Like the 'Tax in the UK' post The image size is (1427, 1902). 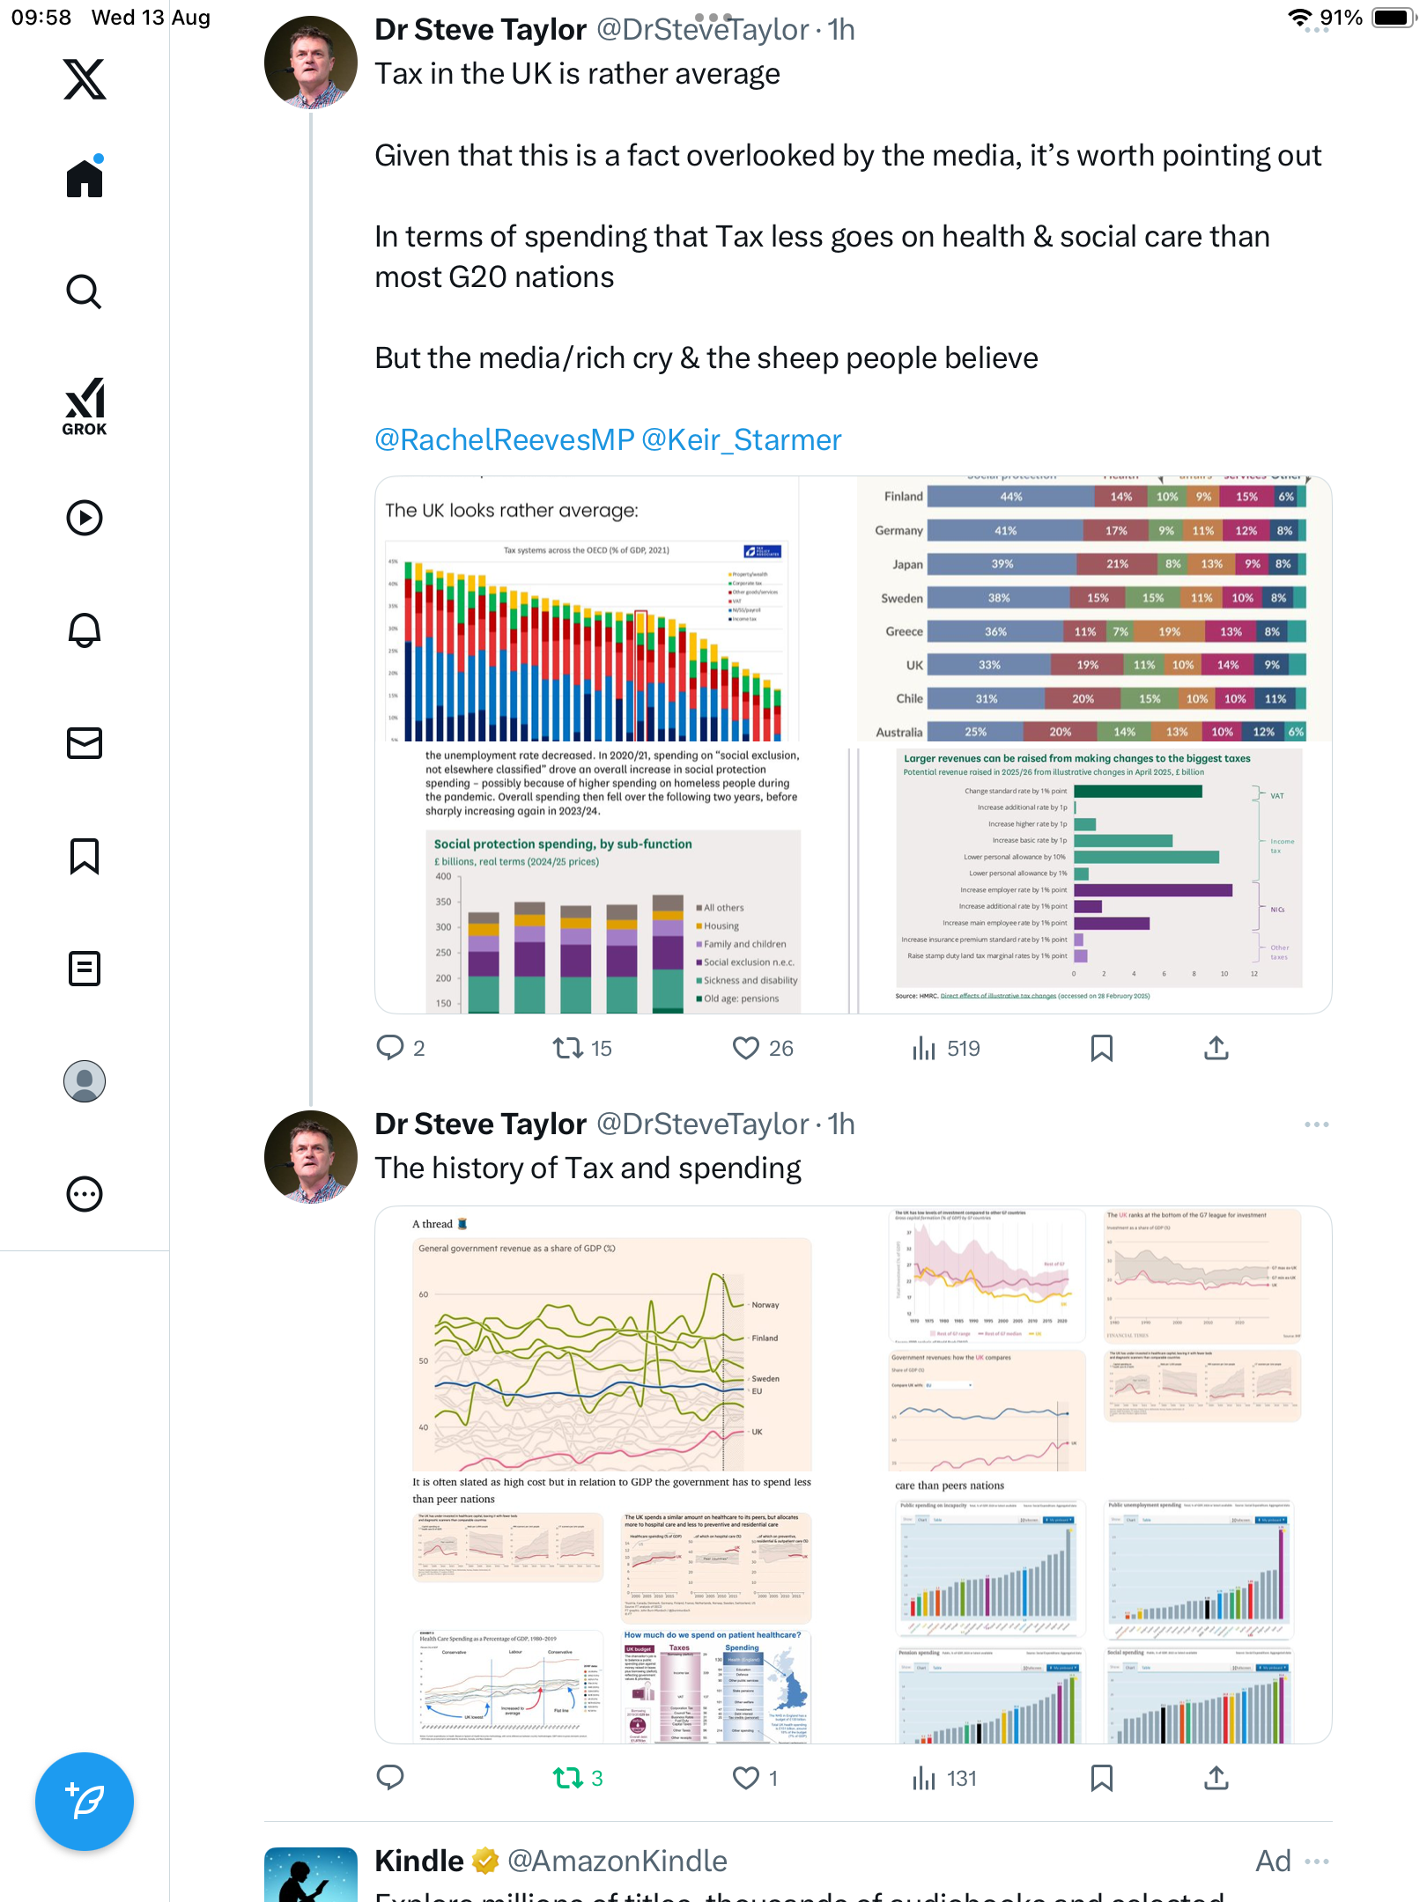click(x=746, y=1048)
